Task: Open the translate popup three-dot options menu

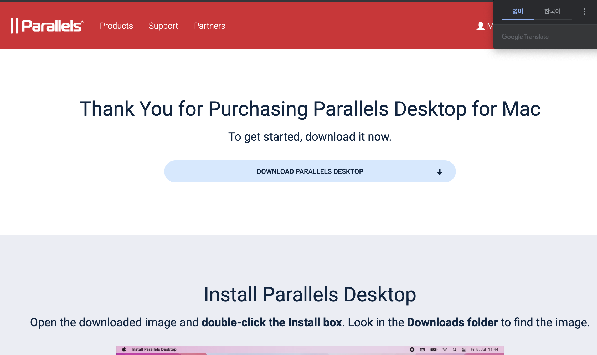Action: point(584,12)
